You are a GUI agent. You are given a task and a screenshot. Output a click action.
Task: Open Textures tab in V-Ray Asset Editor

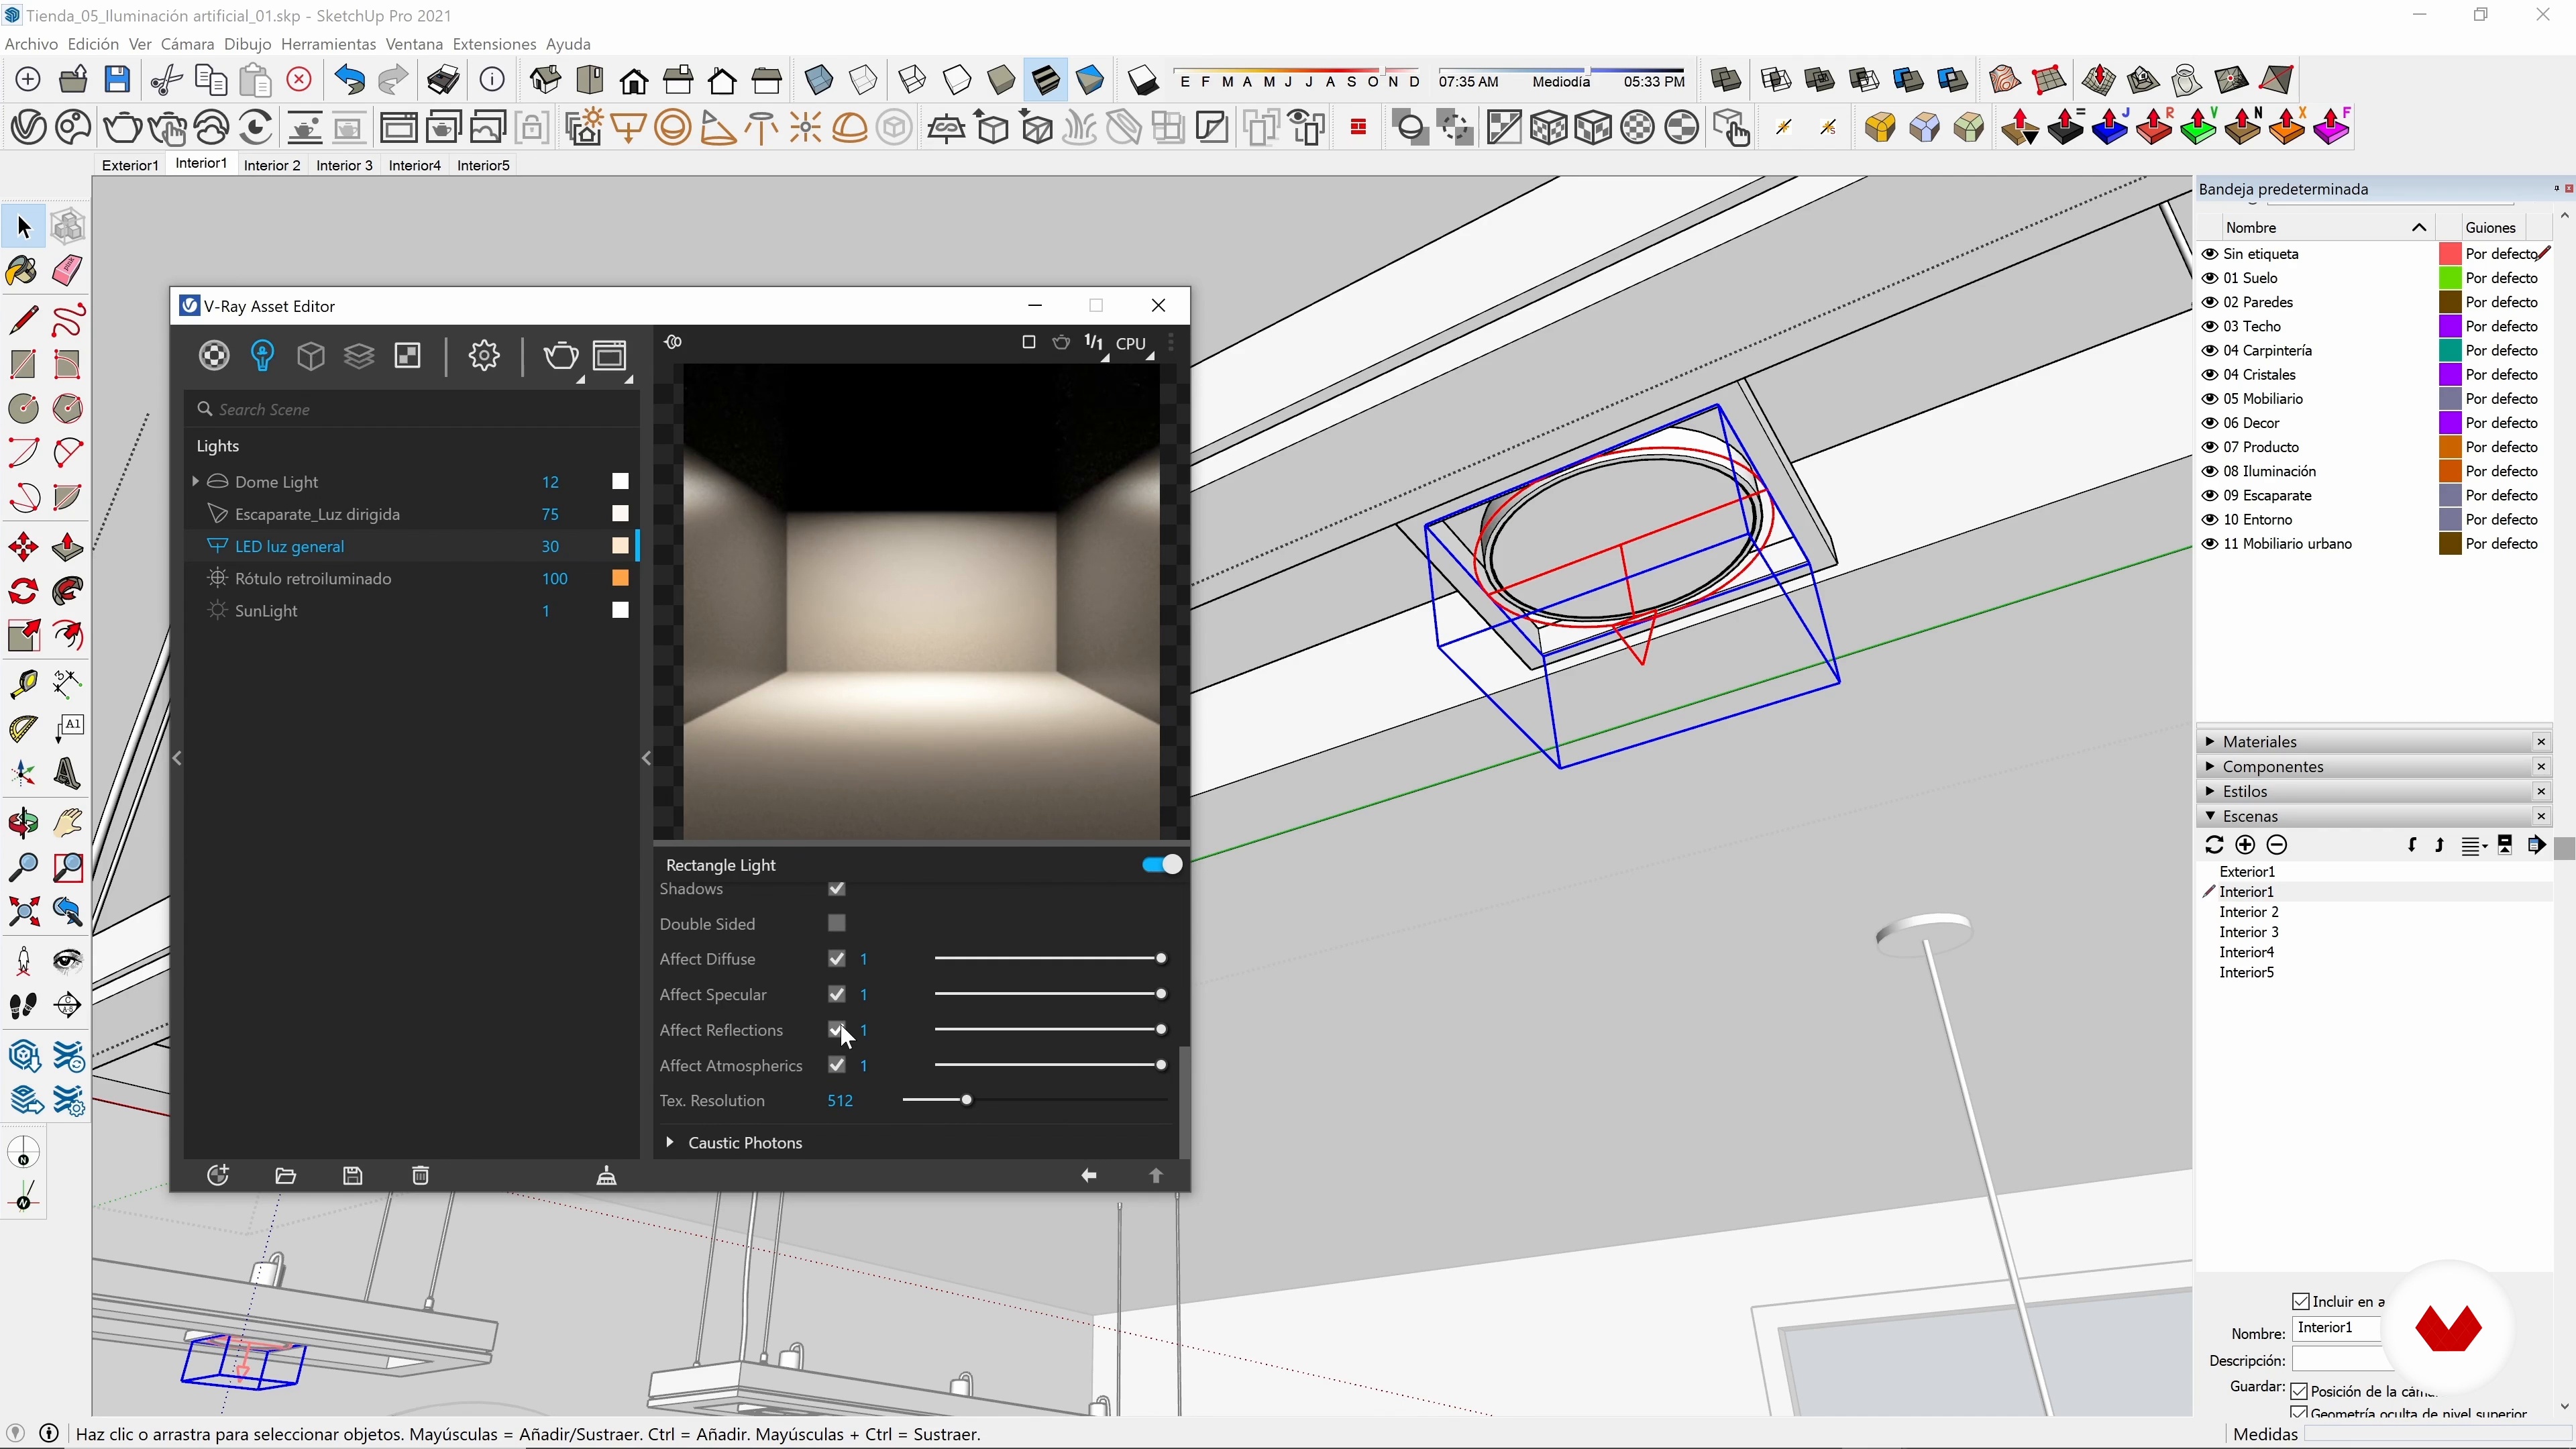(x=408, y=356)
